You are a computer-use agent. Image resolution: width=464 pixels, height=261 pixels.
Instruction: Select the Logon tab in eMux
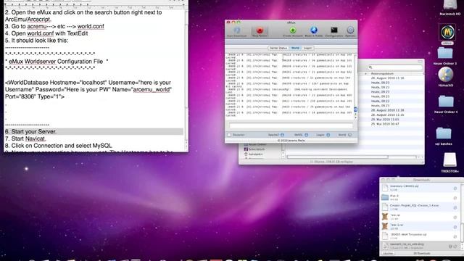(x=307, y=48)
